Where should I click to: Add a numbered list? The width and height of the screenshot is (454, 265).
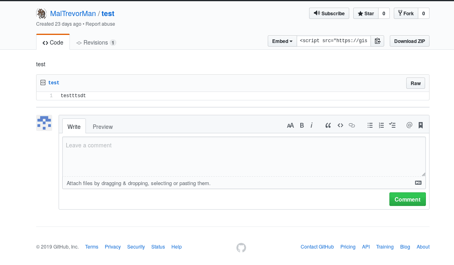coord(381,125)
